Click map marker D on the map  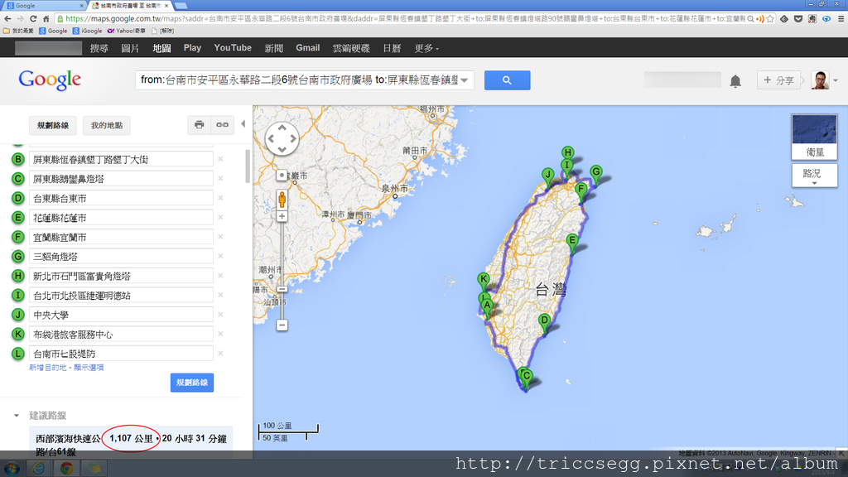click(x=545, y=323)
